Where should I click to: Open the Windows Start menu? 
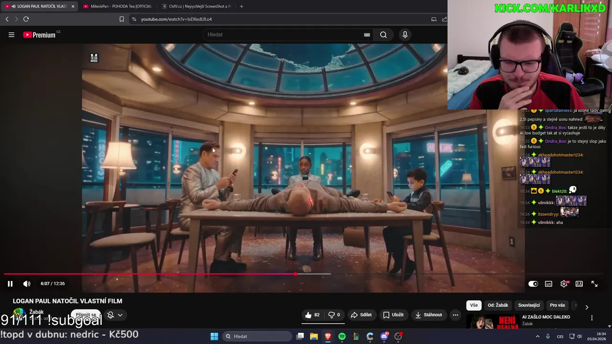click(214, 336)
